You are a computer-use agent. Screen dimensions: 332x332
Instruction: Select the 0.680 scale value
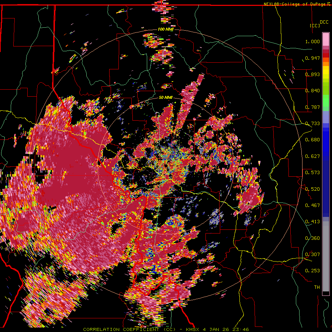[312, 140]
